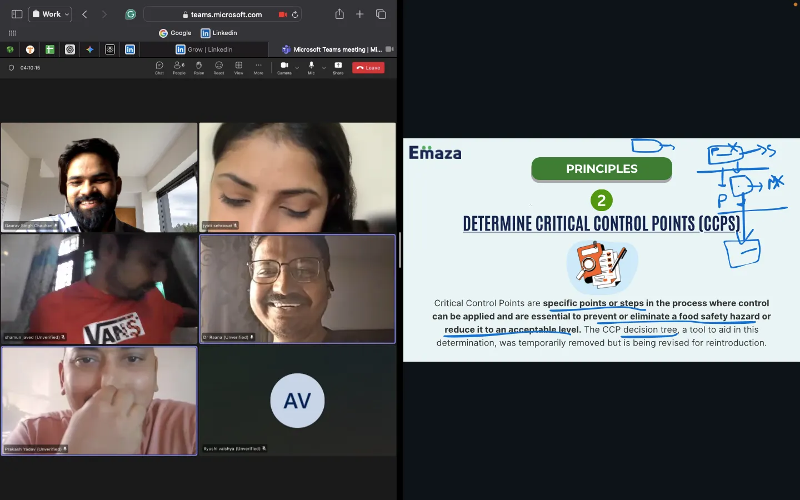Share your screen with the Share button

[338, 68]
